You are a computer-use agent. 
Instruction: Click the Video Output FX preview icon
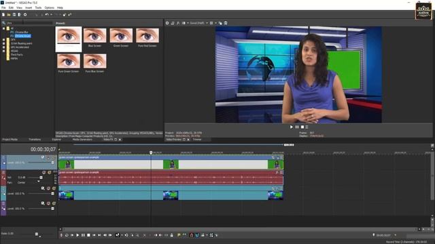click(x=178, y=23)
